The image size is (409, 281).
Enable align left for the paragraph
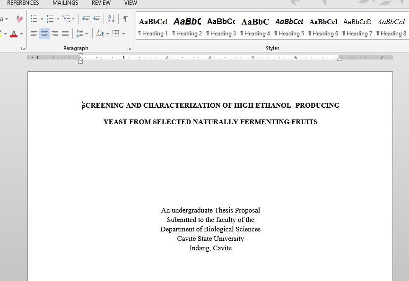34,34
